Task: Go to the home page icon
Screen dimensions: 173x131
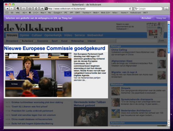Action: coord(36,8)
